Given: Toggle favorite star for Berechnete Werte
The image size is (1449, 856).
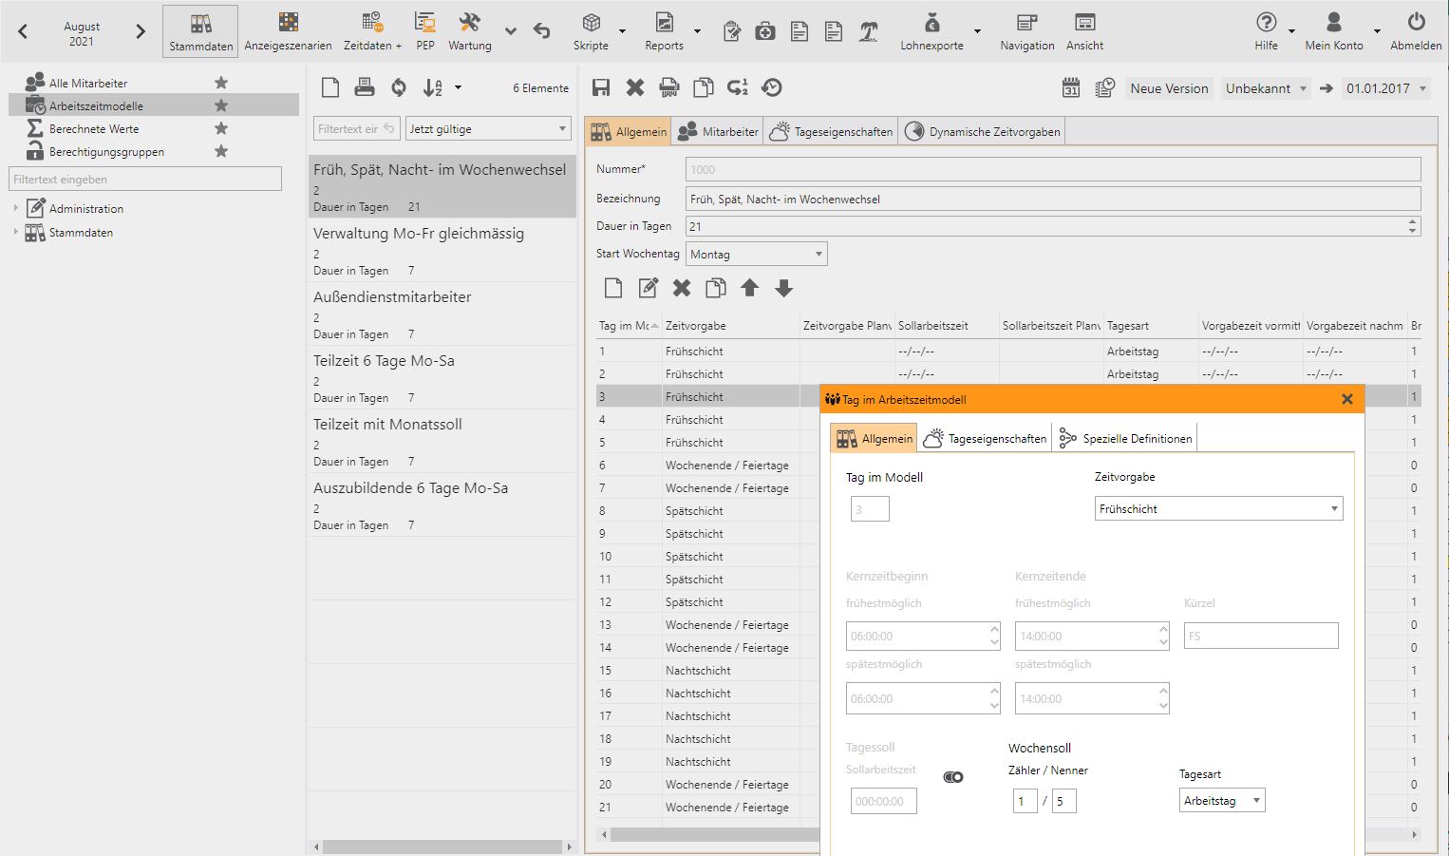Looking at the screenshot, I should click(x=221, y=128).
